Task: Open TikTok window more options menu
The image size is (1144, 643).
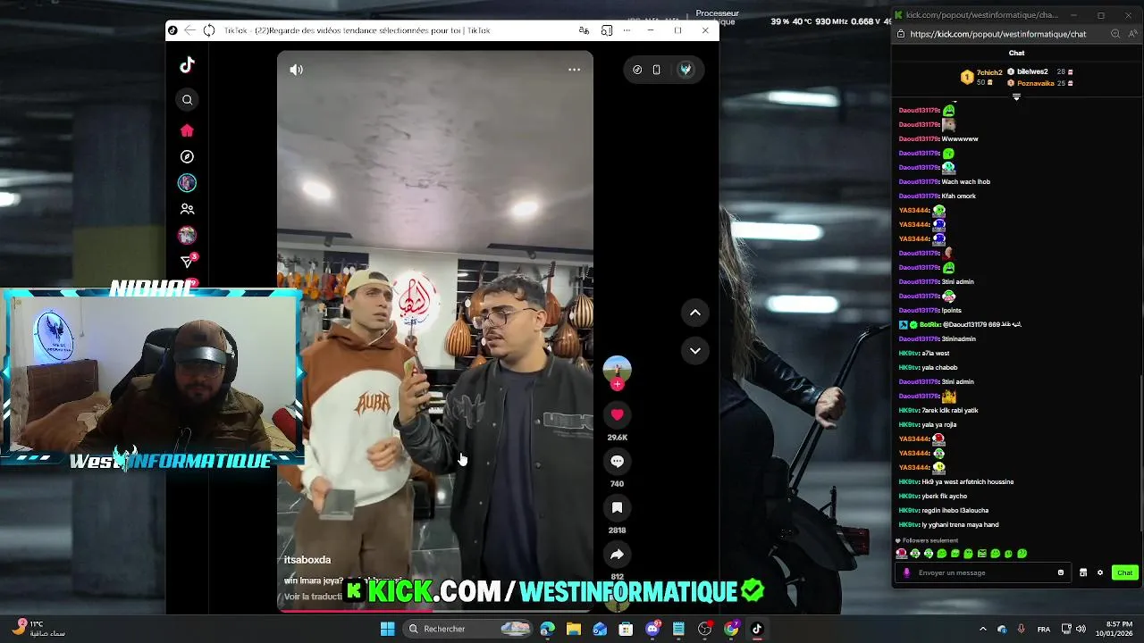Action: pyautogui.click(x=627, y=30)
